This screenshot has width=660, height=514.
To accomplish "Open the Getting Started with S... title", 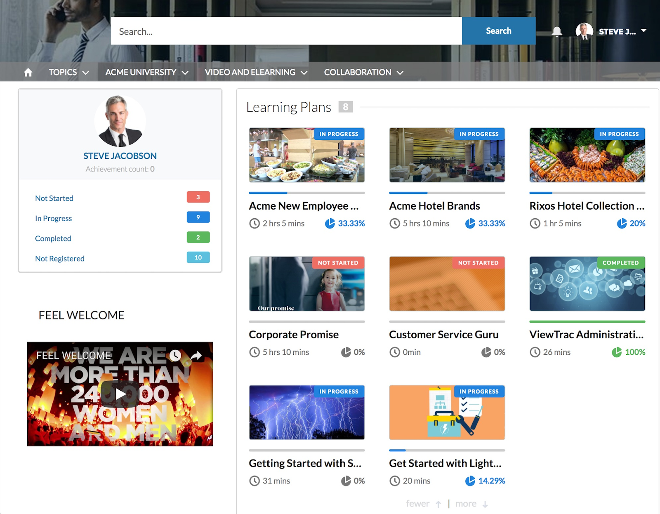I will (x=305, y=463).
